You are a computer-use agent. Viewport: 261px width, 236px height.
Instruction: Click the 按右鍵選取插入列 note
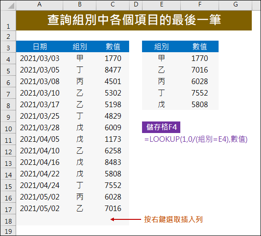point(173,219)
